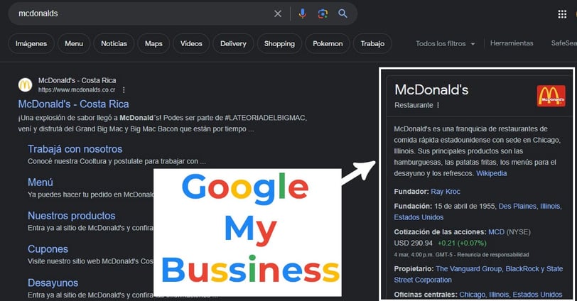Open the McDonald's - Costa Rica result title
This screenshot has height=301, width=577.
click(x=74, y=104)
